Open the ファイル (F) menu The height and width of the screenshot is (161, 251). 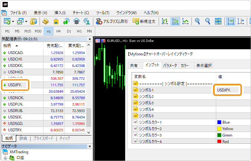tap(18, 13)
